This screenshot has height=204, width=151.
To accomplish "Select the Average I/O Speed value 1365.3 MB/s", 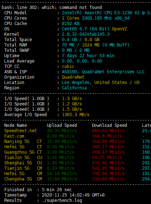I will (x=75, y=114).
